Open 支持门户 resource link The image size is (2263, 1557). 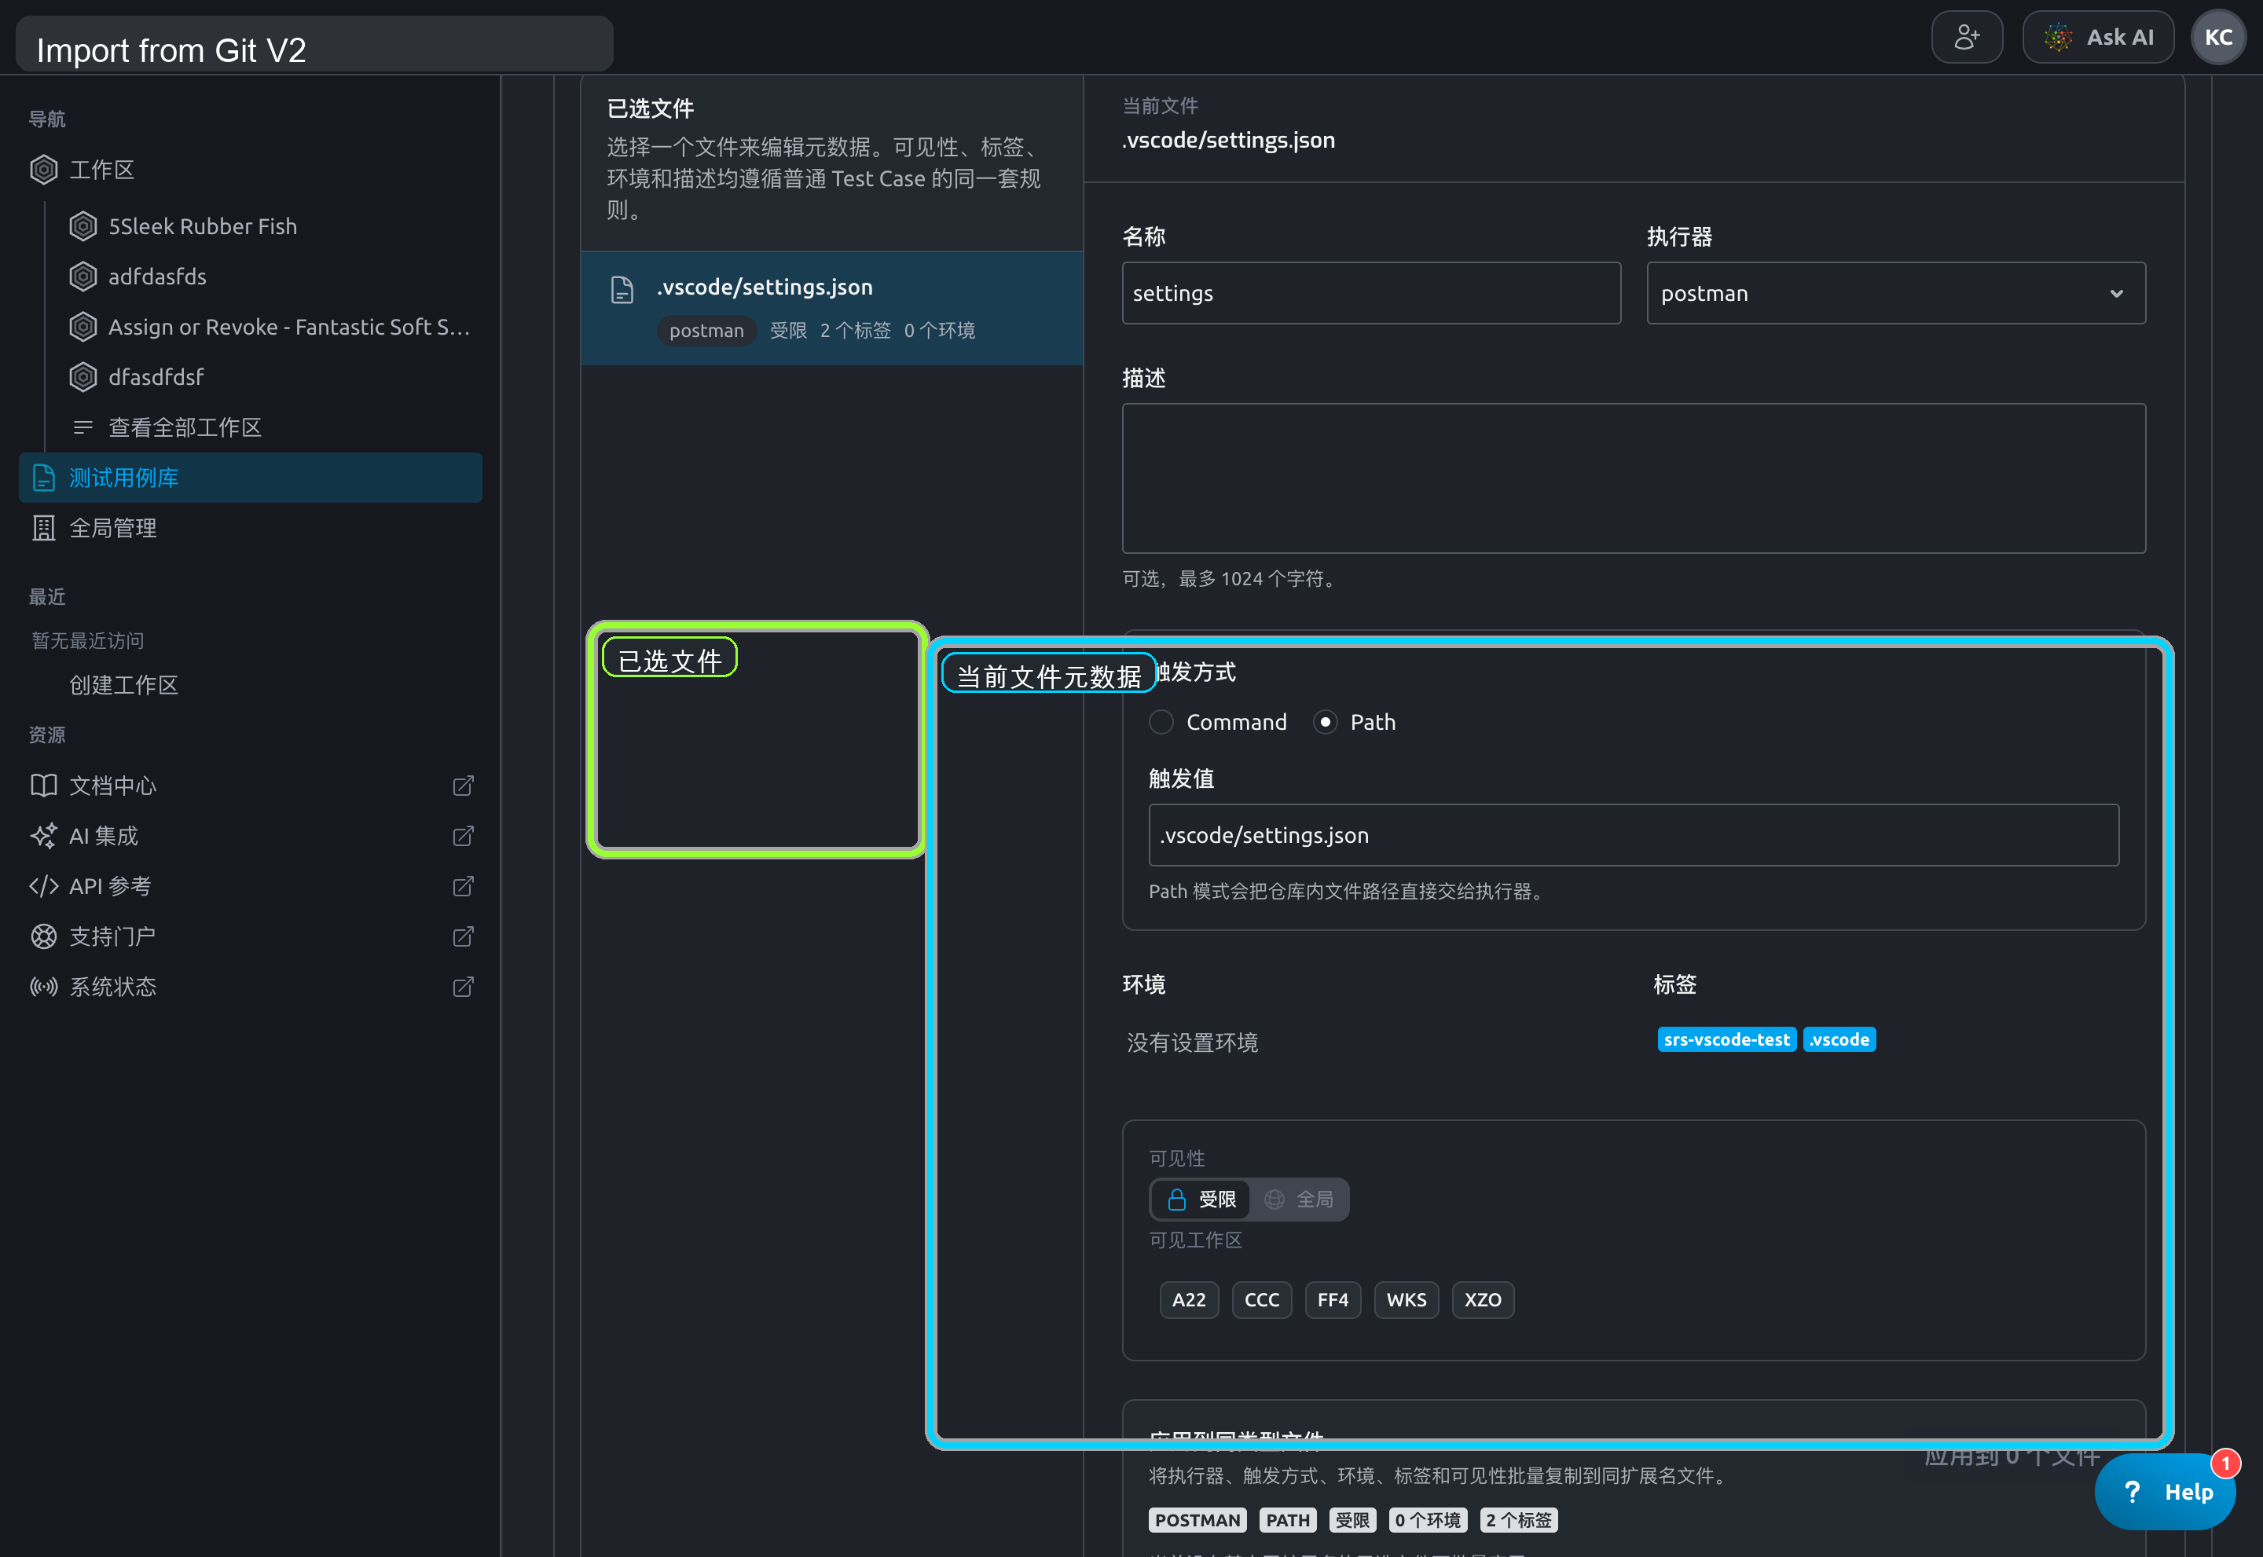[251, 936]
